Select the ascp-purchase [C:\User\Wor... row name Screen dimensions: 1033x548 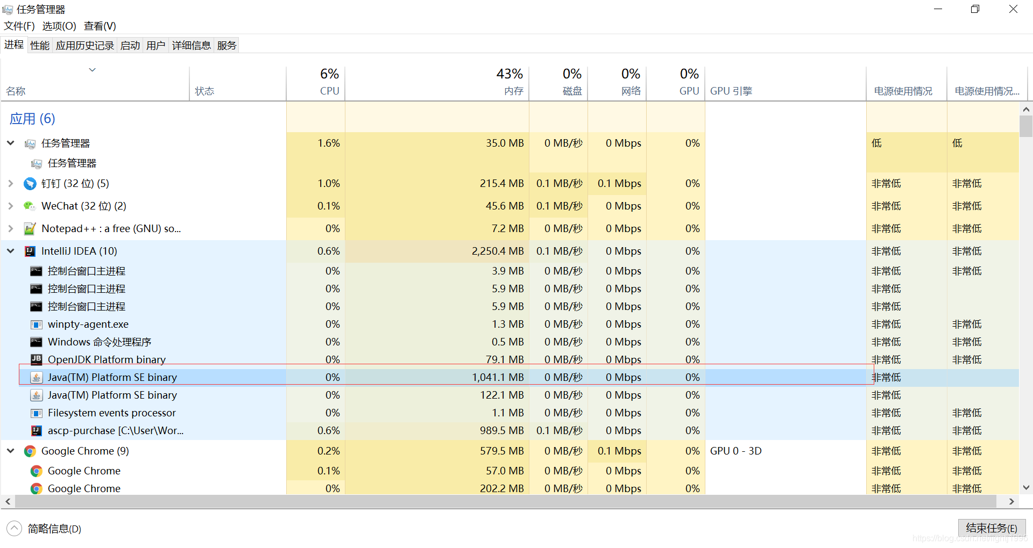click(116, 430)
